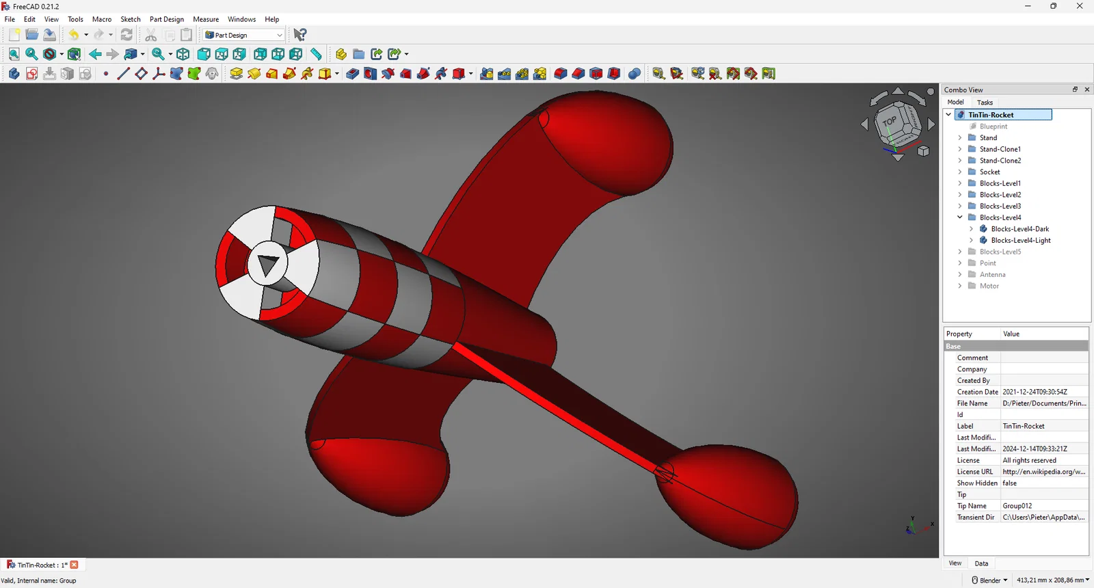This screenshot has height=588, width=1094.
Task: Click the License URL value field
Action: (1044, 472)
